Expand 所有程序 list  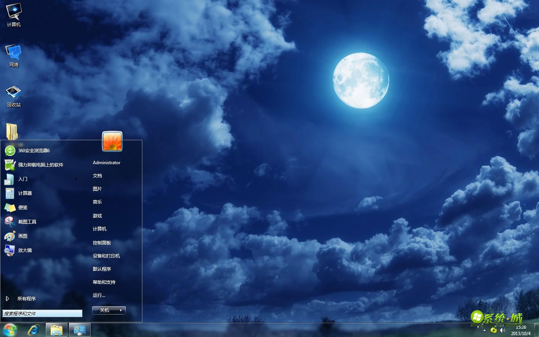[26, 299]
